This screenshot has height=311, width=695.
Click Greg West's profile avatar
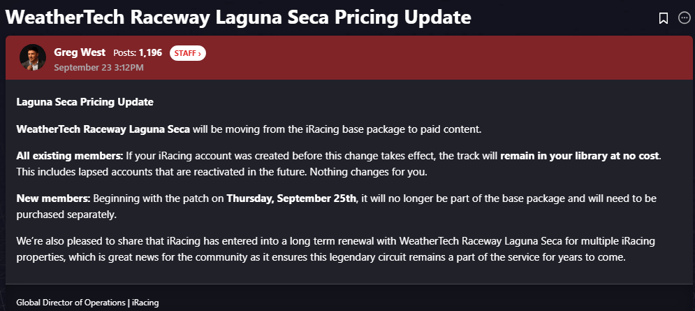(33, 58)
